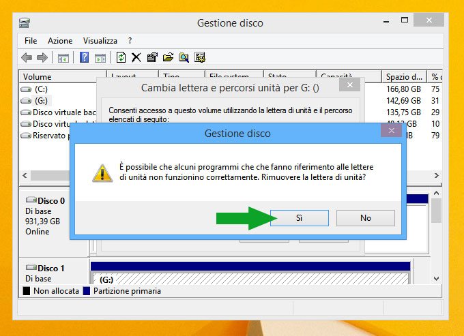Screen dimensions: 464x336
Task: Click the (C:) volume drive icon
Action: pyautogui.click(x=26, y=89)
